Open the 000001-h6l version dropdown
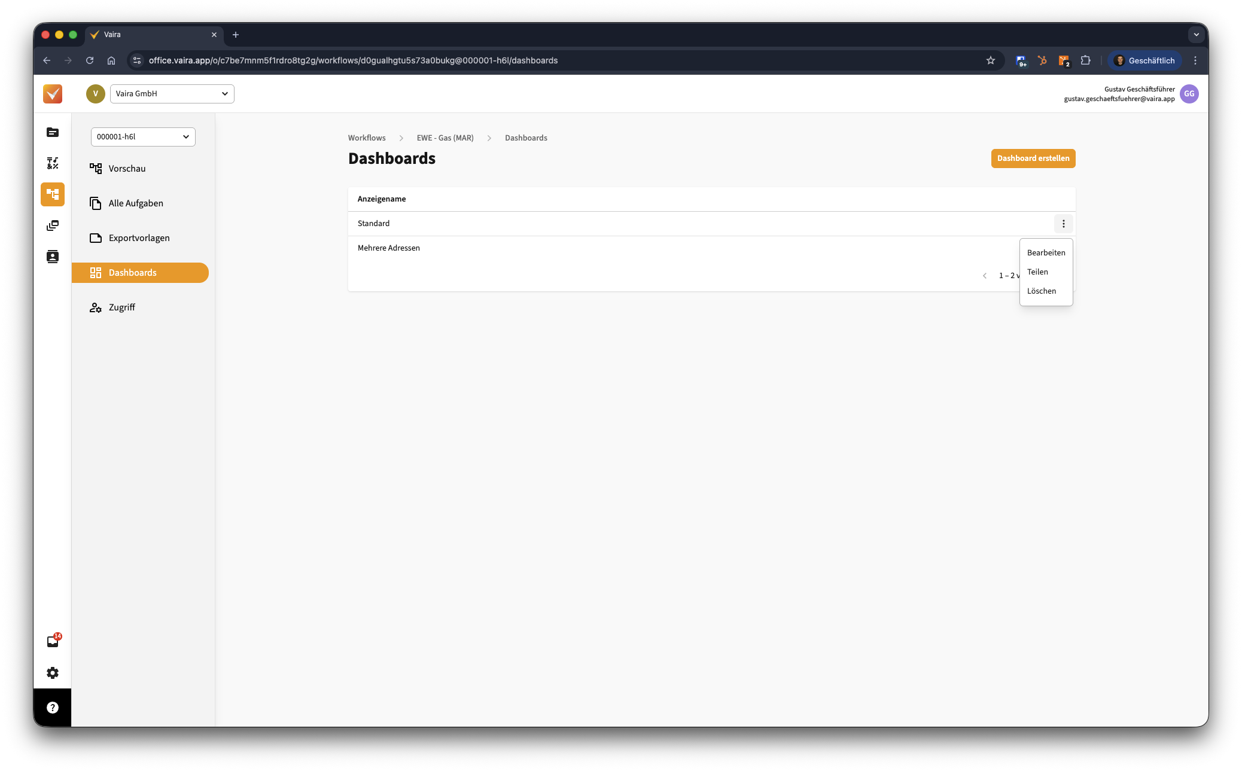 tap(143, 137)
